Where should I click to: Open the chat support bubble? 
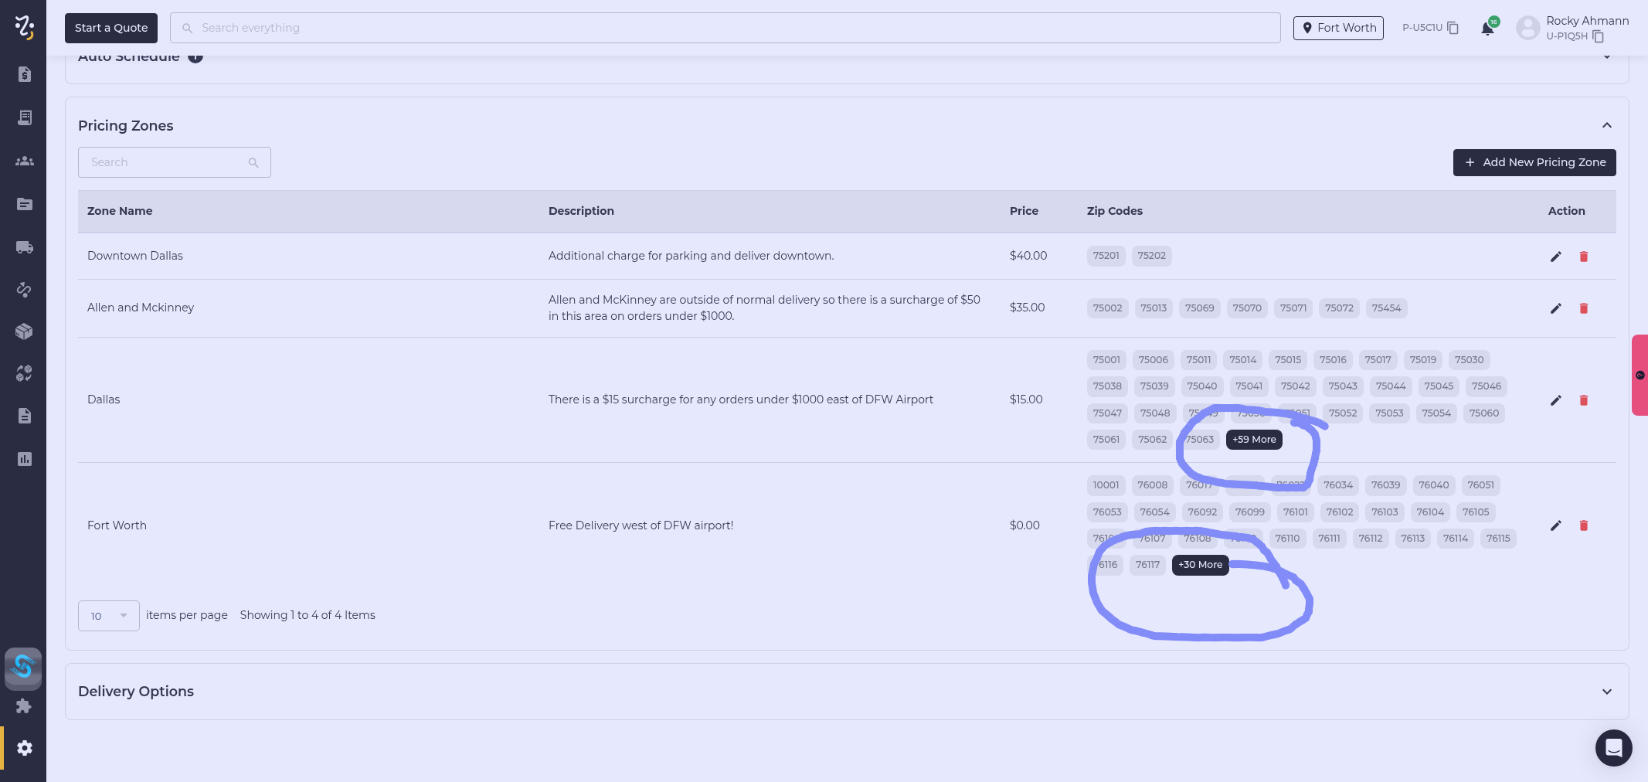point(1613,747)
